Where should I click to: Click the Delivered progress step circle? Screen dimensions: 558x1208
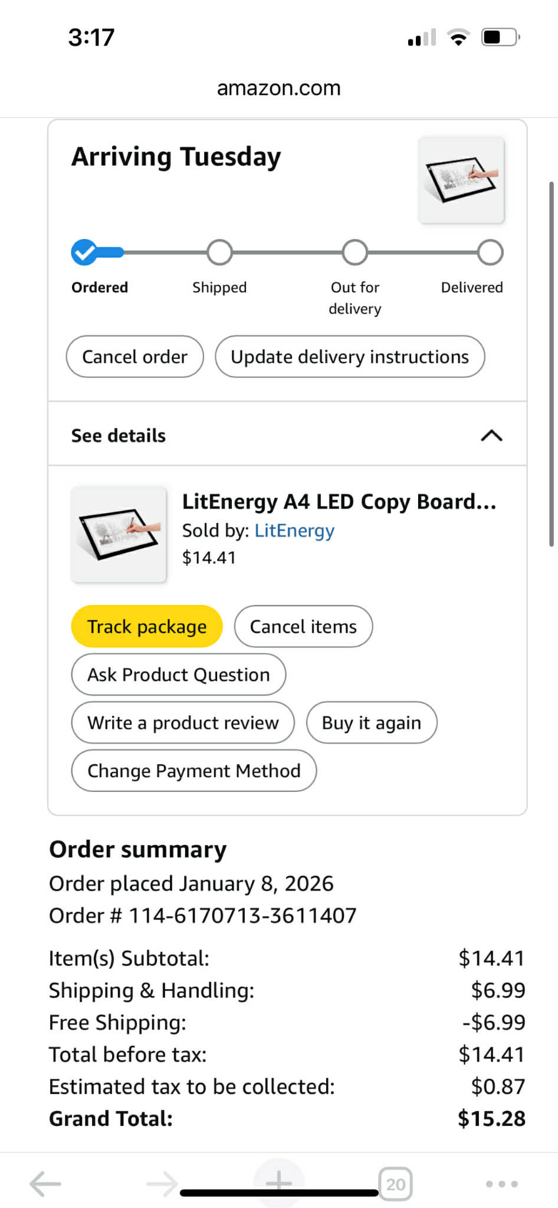pyautogui.click(x=490, y=253)
